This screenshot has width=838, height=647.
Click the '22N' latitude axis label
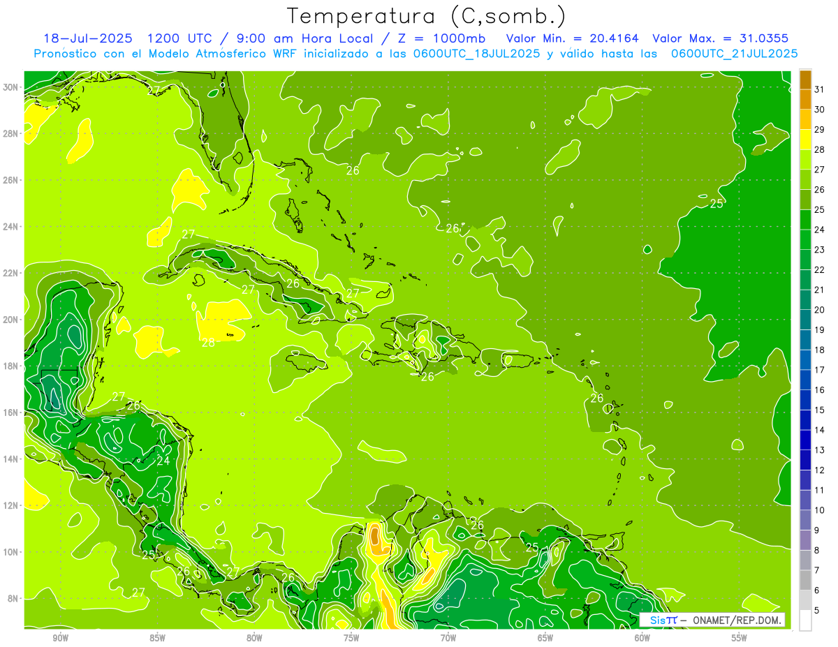point(11,273)
